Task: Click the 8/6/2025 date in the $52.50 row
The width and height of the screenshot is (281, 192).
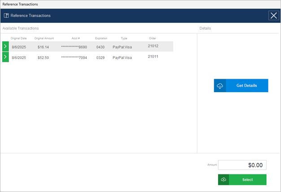Action: (19, 58)
